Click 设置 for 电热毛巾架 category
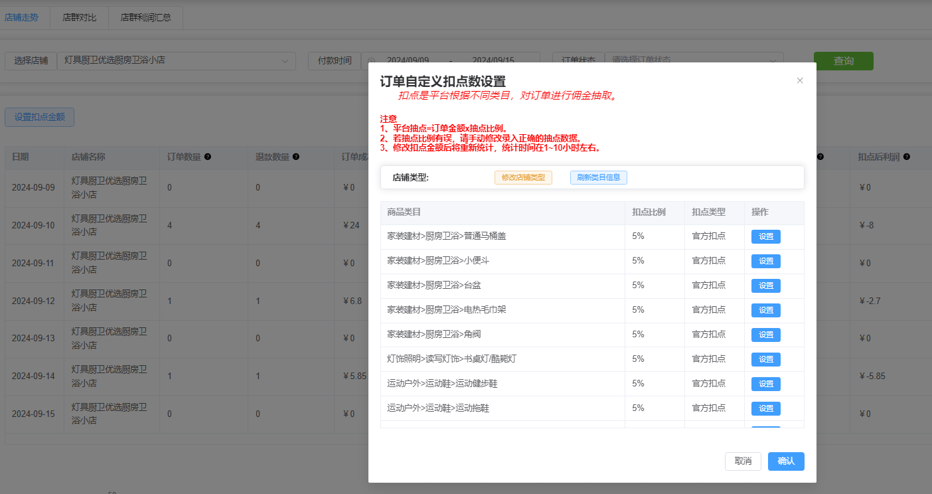Screen dimensions: 932x494 pos(765,310)
